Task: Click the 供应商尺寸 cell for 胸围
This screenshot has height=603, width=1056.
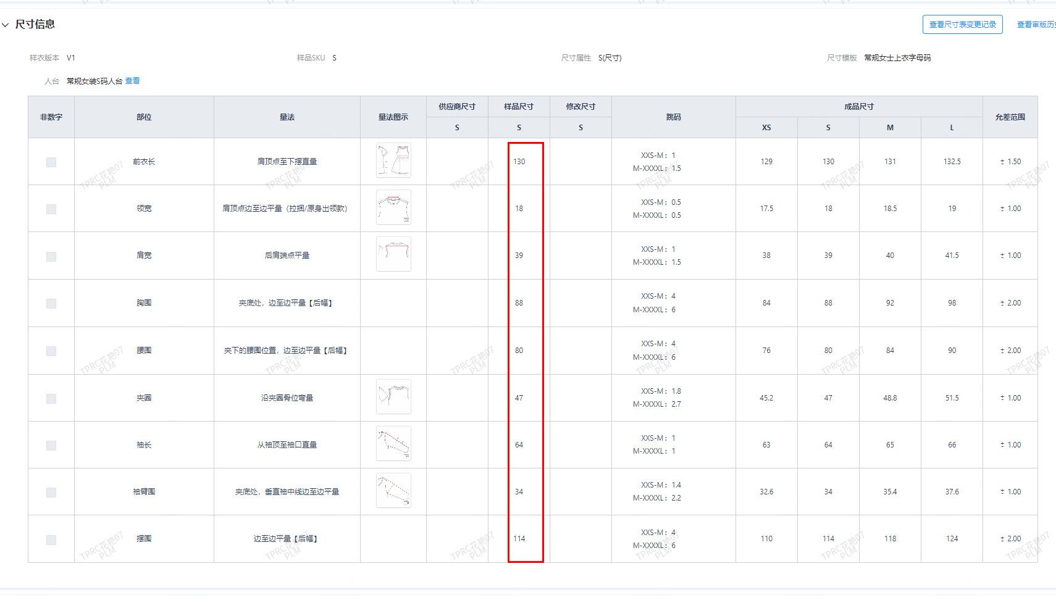Action: point(457,303)
